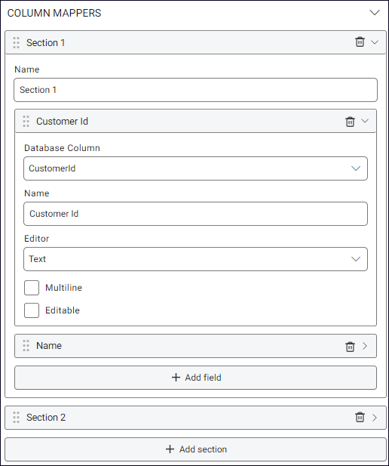Click the Add field button
The width and height of the screenshot is (389, 466).
[x=195, y=378]
